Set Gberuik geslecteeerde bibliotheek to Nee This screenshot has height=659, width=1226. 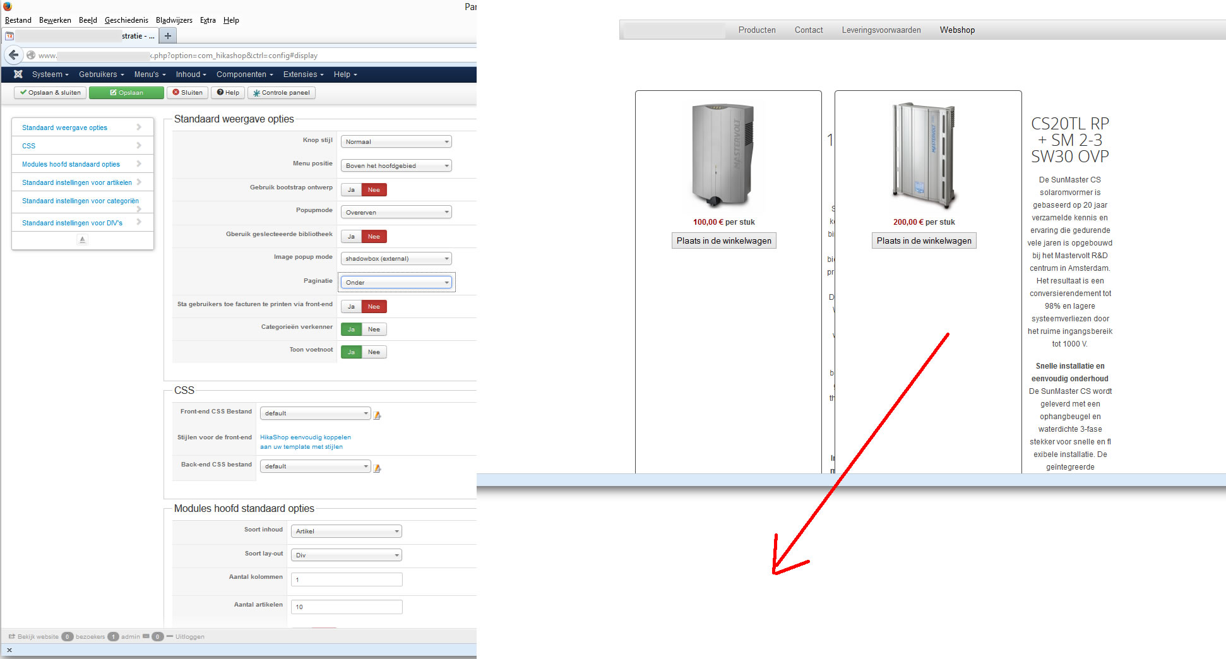click(x=374, y=237)
